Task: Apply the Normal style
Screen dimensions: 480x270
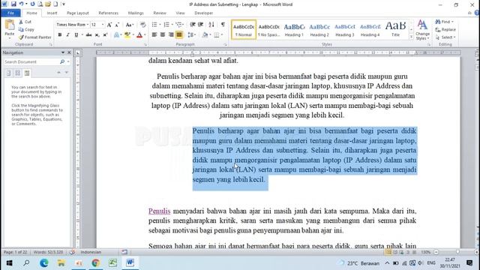Action: click(x=244, y=30)
